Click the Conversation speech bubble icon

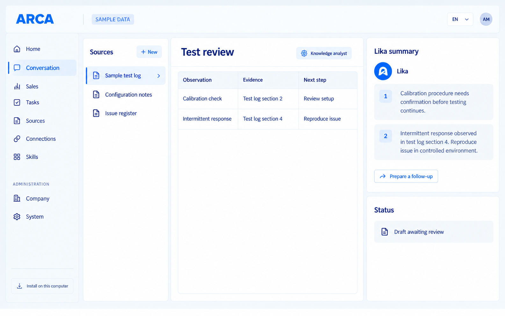tap(17, 68)
